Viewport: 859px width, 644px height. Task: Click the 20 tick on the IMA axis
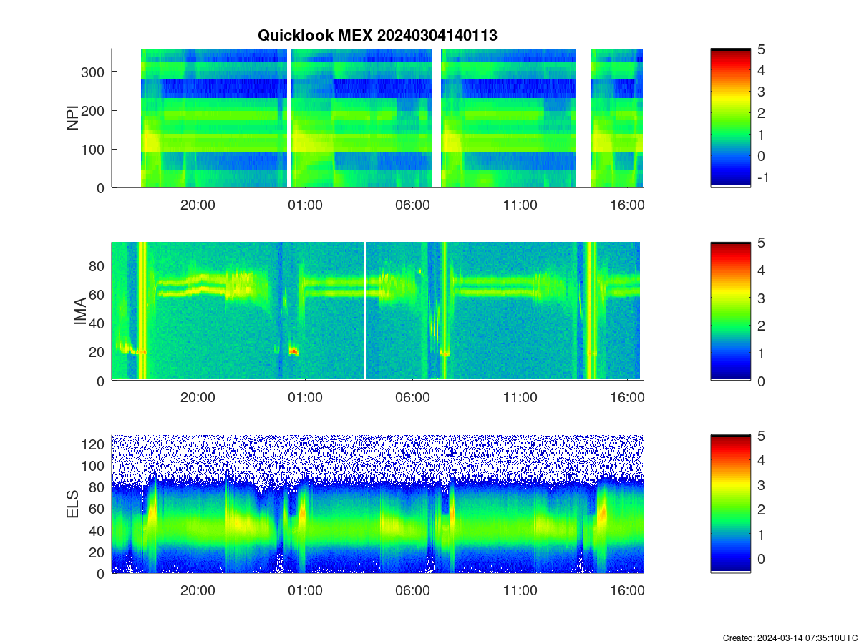(x=97, y=352)
